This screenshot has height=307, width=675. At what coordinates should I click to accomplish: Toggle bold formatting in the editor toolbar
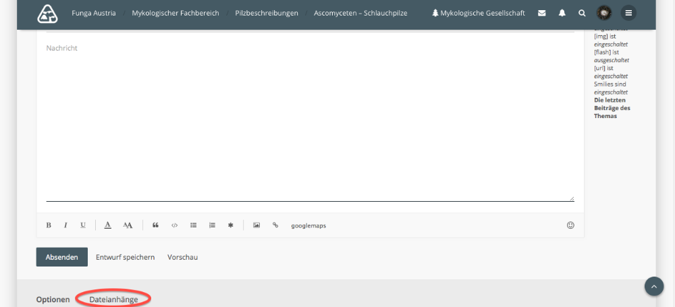[x=49, y=225]
